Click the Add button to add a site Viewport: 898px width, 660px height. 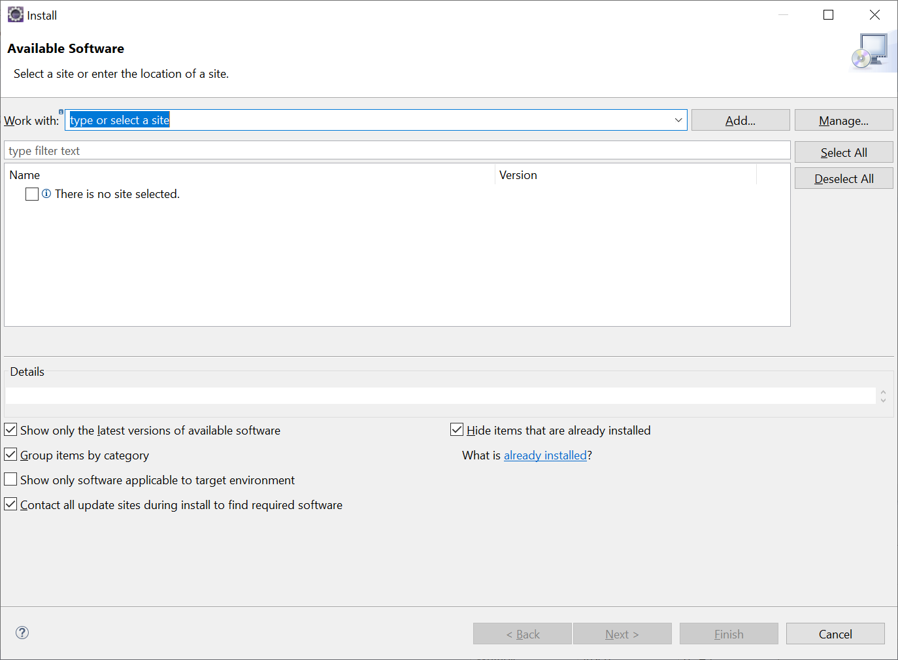[740, 120]
